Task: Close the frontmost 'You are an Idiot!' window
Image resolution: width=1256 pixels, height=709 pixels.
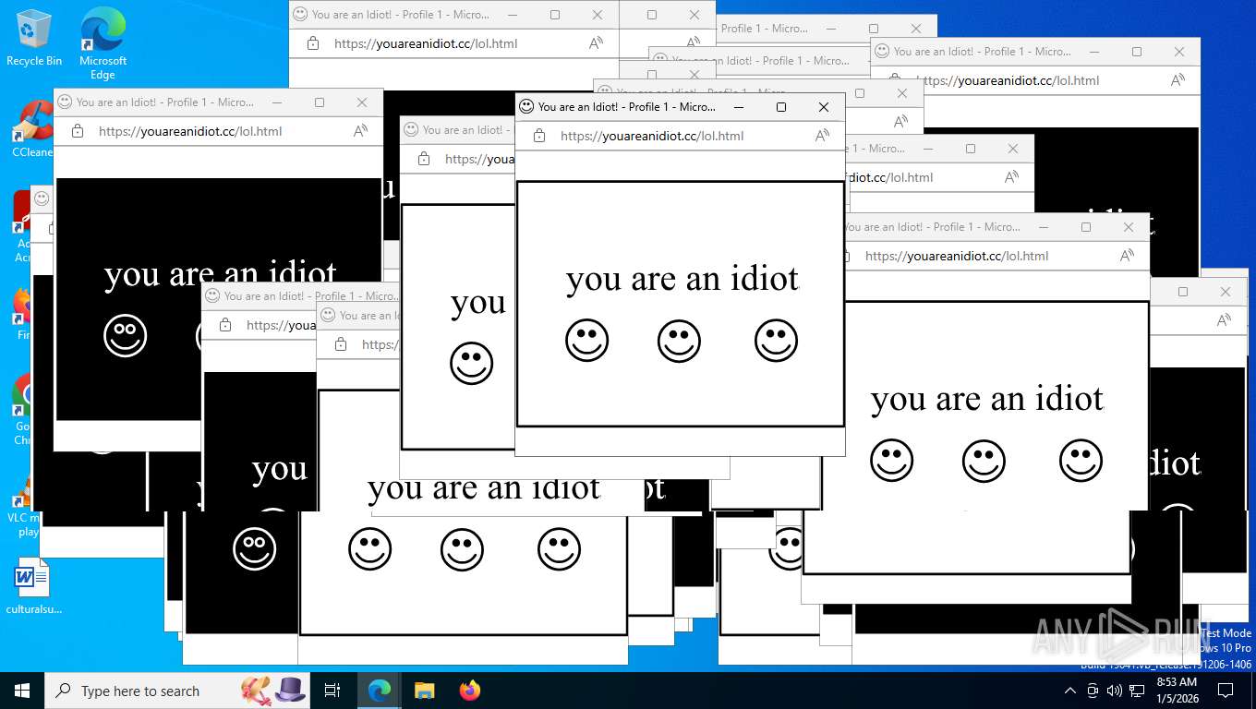Action: 824,107
